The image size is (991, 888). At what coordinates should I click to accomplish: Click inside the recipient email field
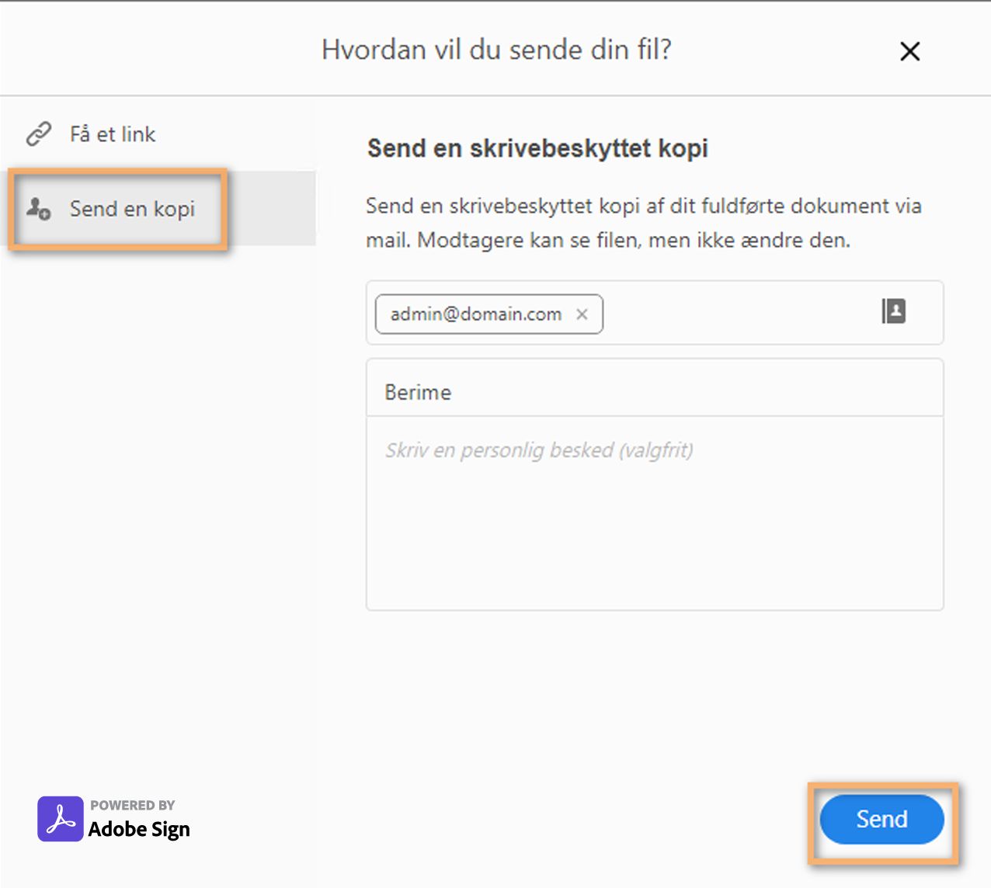click(x=738, y=314)
